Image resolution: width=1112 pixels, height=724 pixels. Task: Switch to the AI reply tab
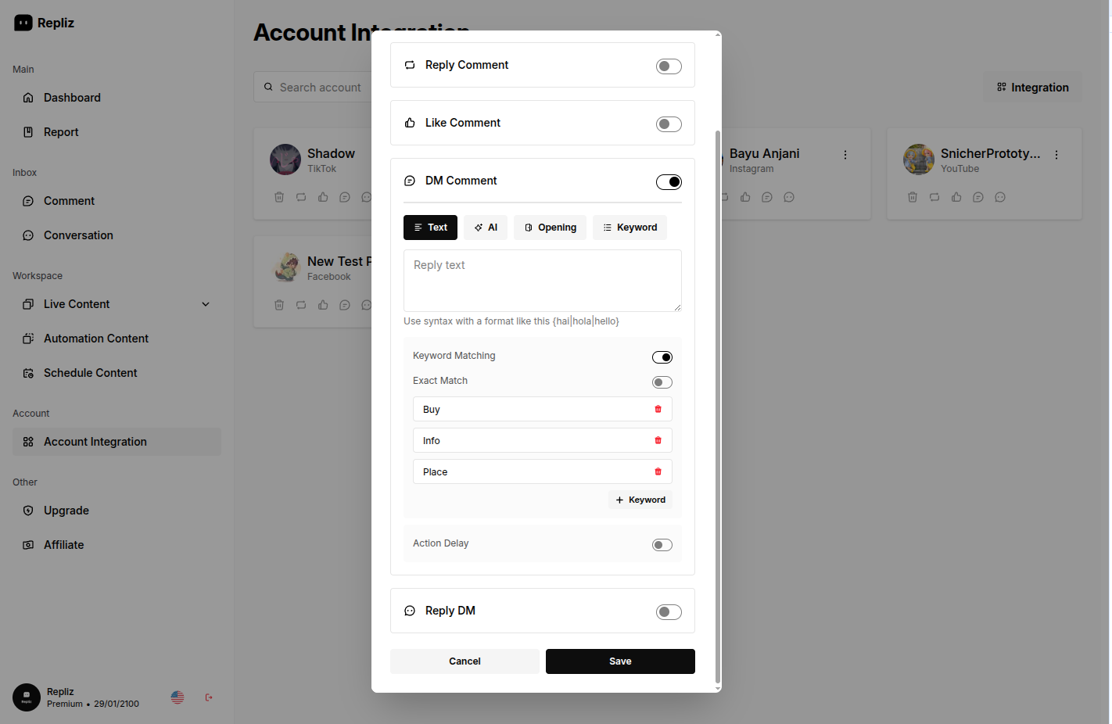point(486,228)
